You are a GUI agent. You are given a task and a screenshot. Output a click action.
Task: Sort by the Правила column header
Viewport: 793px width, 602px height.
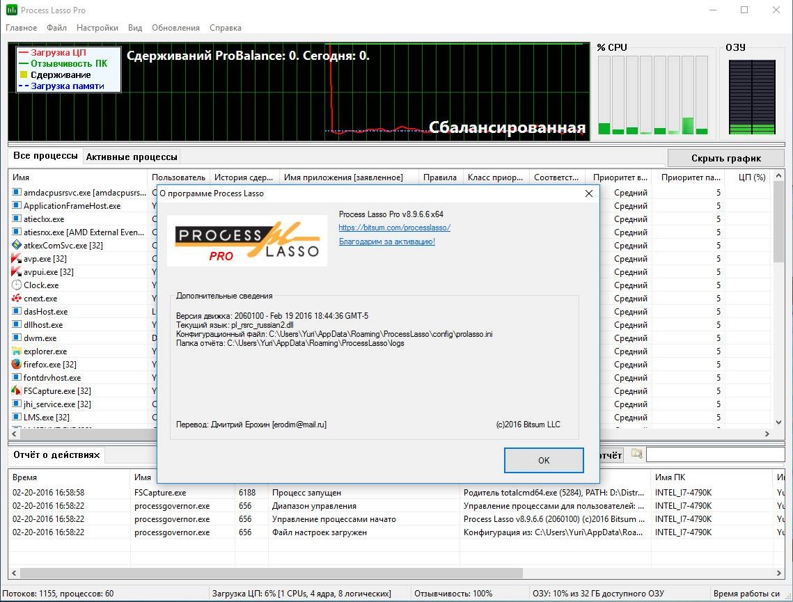coord(440,177)
